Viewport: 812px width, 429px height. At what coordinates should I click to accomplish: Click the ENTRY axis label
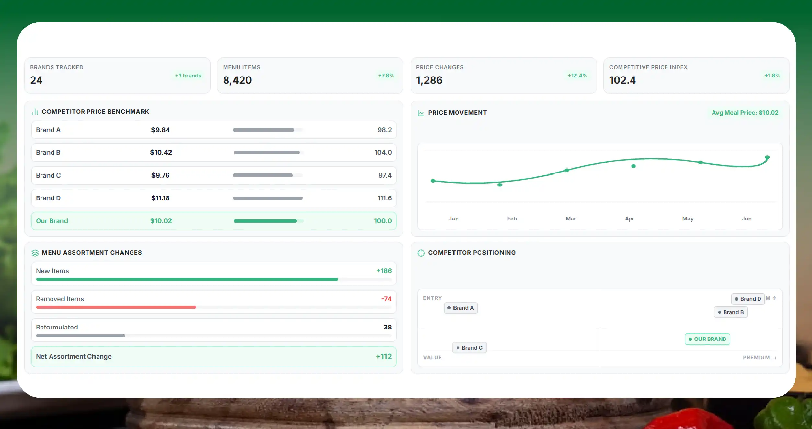tap(432, 298)
